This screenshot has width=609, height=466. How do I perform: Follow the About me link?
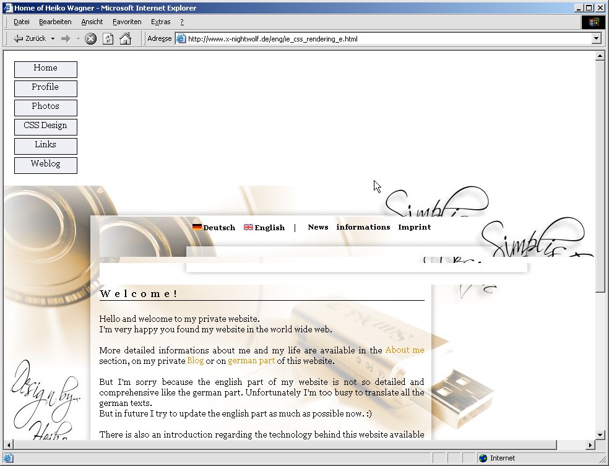405,350
